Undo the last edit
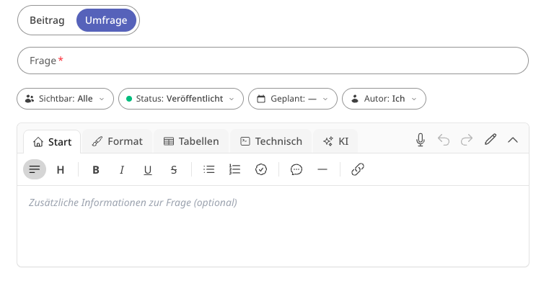This screenshot has height=281, width=554. point(444,140)
